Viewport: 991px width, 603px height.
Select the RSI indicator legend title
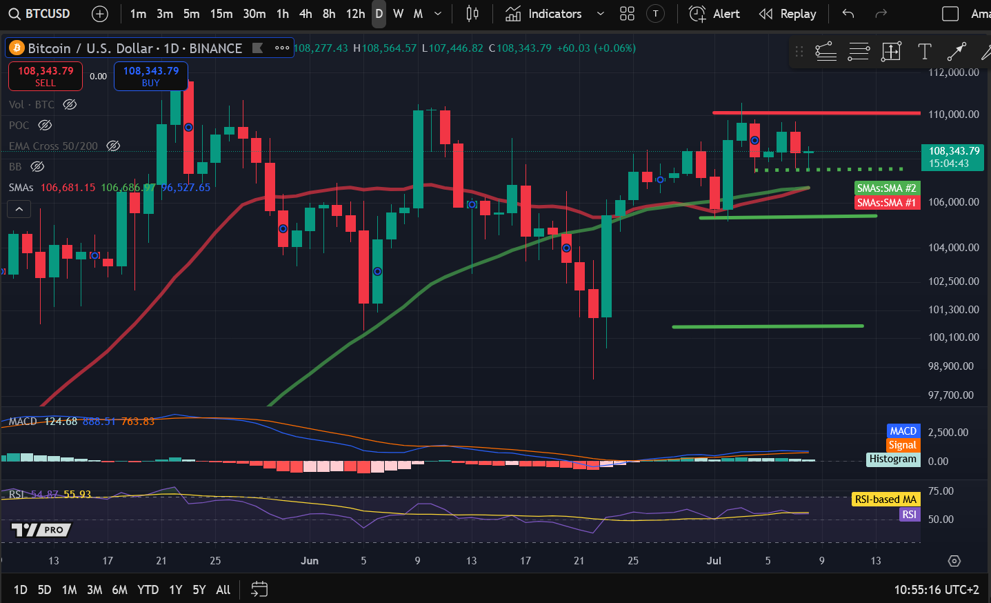[17, 494]
